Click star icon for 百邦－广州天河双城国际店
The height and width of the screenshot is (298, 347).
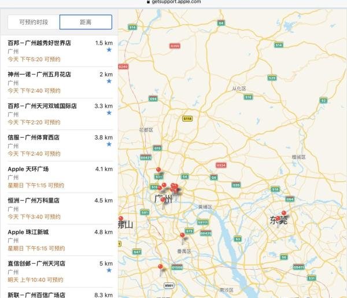click(109, 113)
